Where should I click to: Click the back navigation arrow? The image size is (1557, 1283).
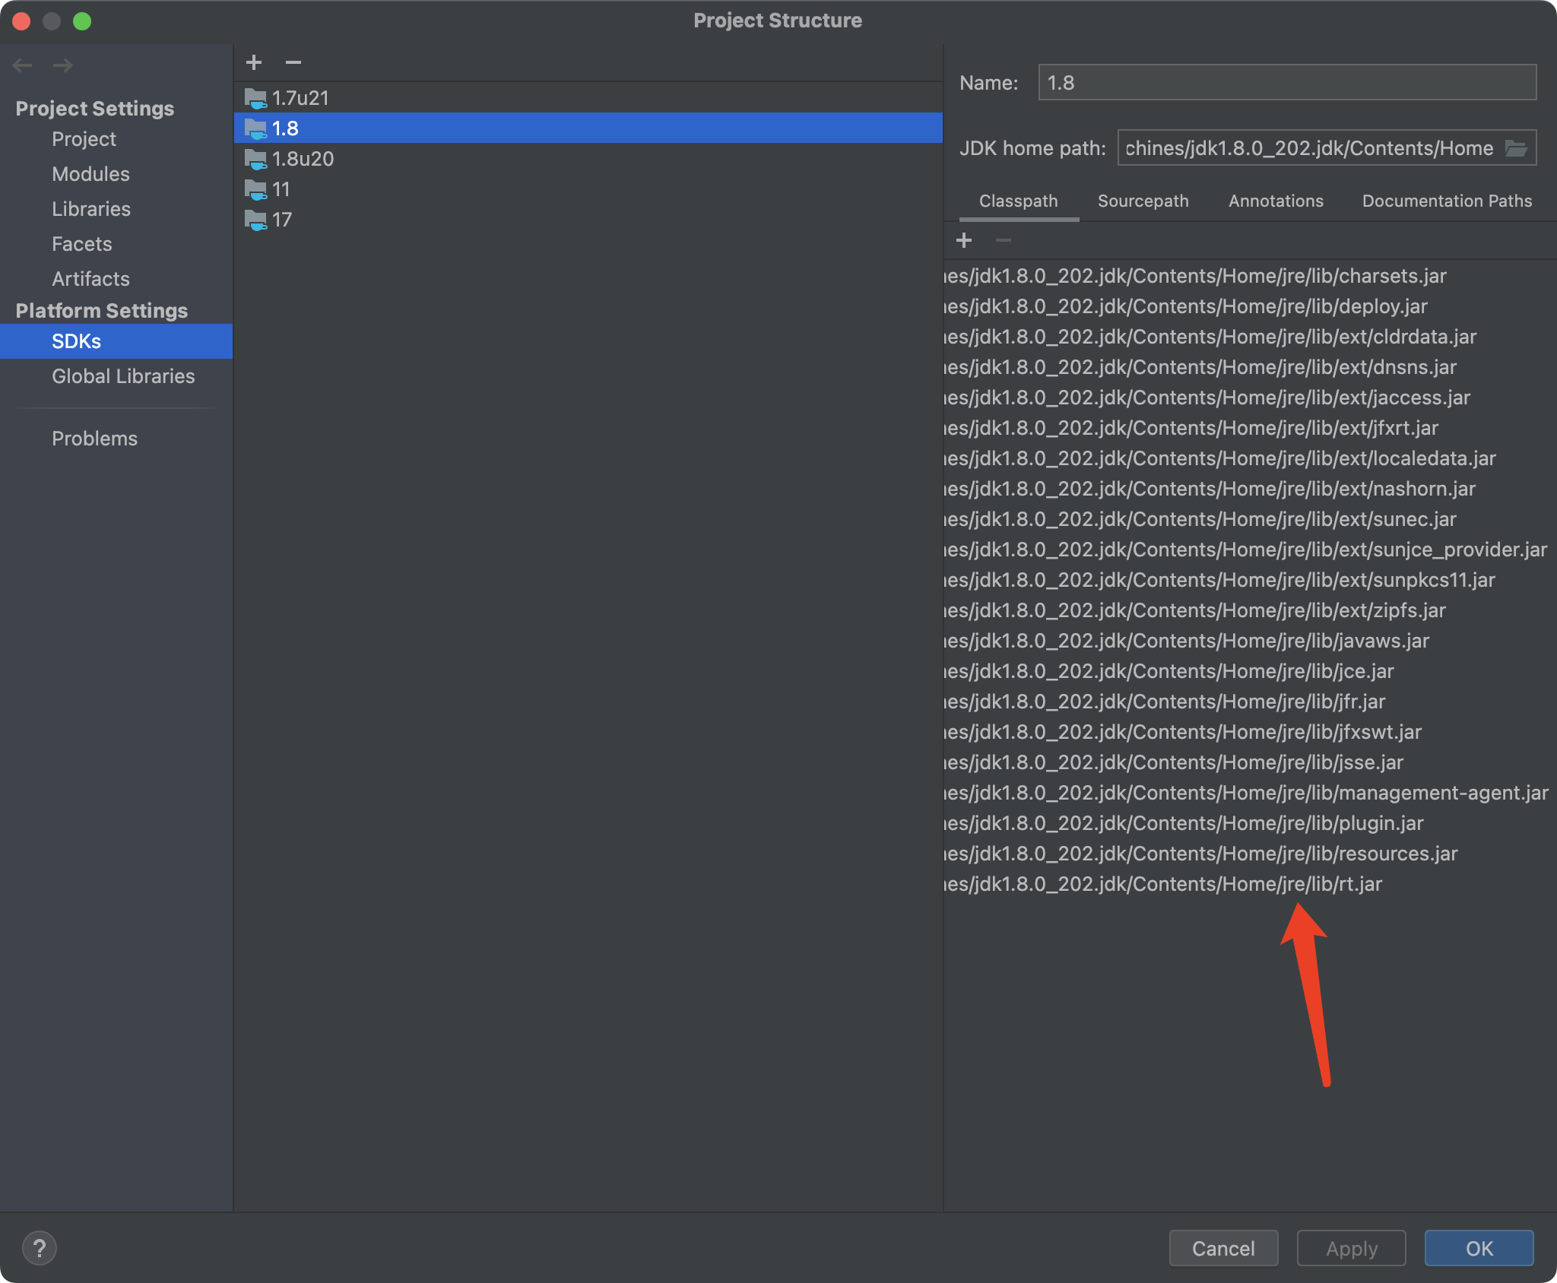pyautogui.click(x=22, y=65)
